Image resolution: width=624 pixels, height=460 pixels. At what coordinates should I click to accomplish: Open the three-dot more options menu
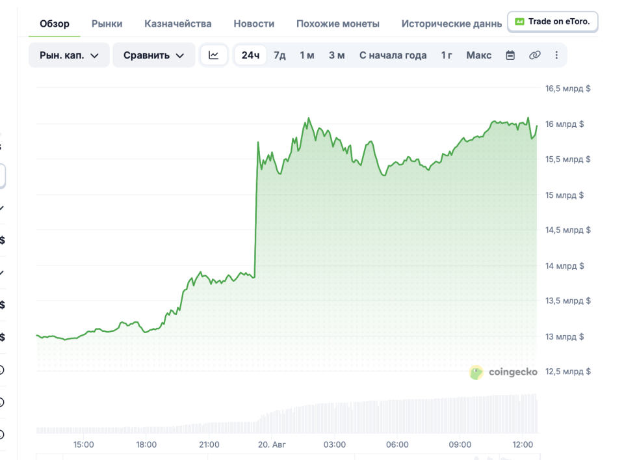click(556, 55)
